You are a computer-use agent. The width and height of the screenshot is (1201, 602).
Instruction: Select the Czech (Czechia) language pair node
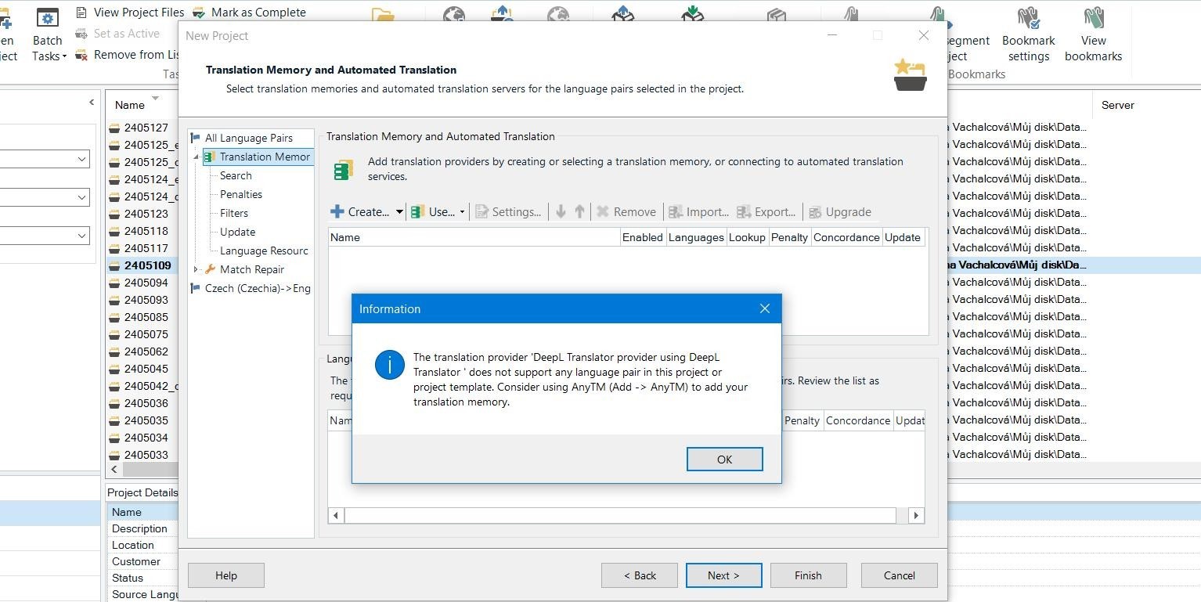(x=257, y=288)
